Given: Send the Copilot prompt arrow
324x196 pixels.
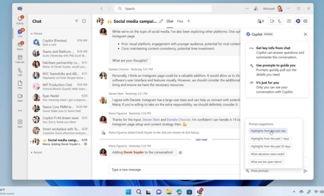Looking at the screenshot, I should (x=305, y=171).
